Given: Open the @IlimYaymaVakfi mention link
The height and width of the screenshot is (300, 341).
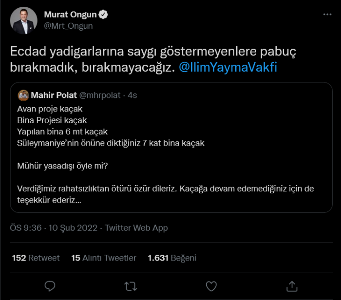Looking at the screenshot, I should point(228,68).
